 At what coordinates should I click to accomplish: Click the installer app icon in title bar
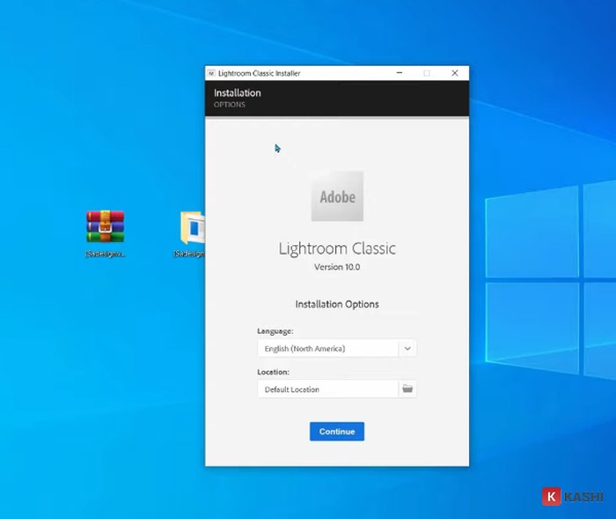pyautogui.click(x=211, y=73)
